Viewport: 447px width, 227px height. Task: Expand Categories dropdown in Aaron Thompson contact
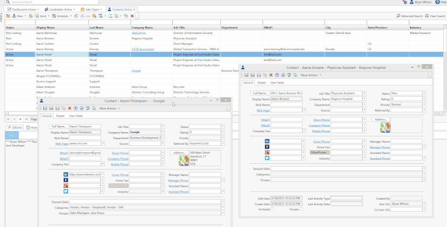click(x=222, y=207)
